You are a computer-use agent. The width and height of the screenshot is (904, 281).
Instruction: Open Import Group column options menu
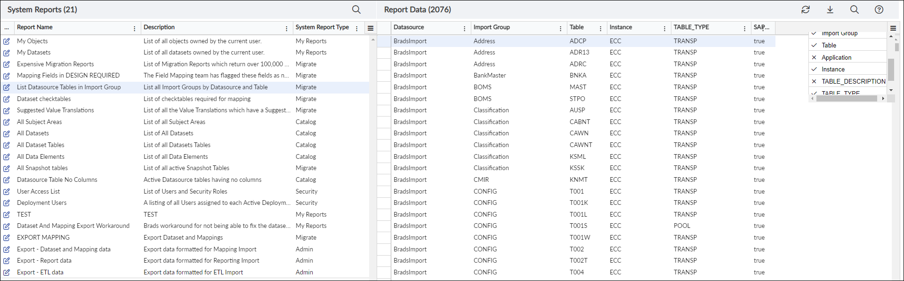(560, 29)
